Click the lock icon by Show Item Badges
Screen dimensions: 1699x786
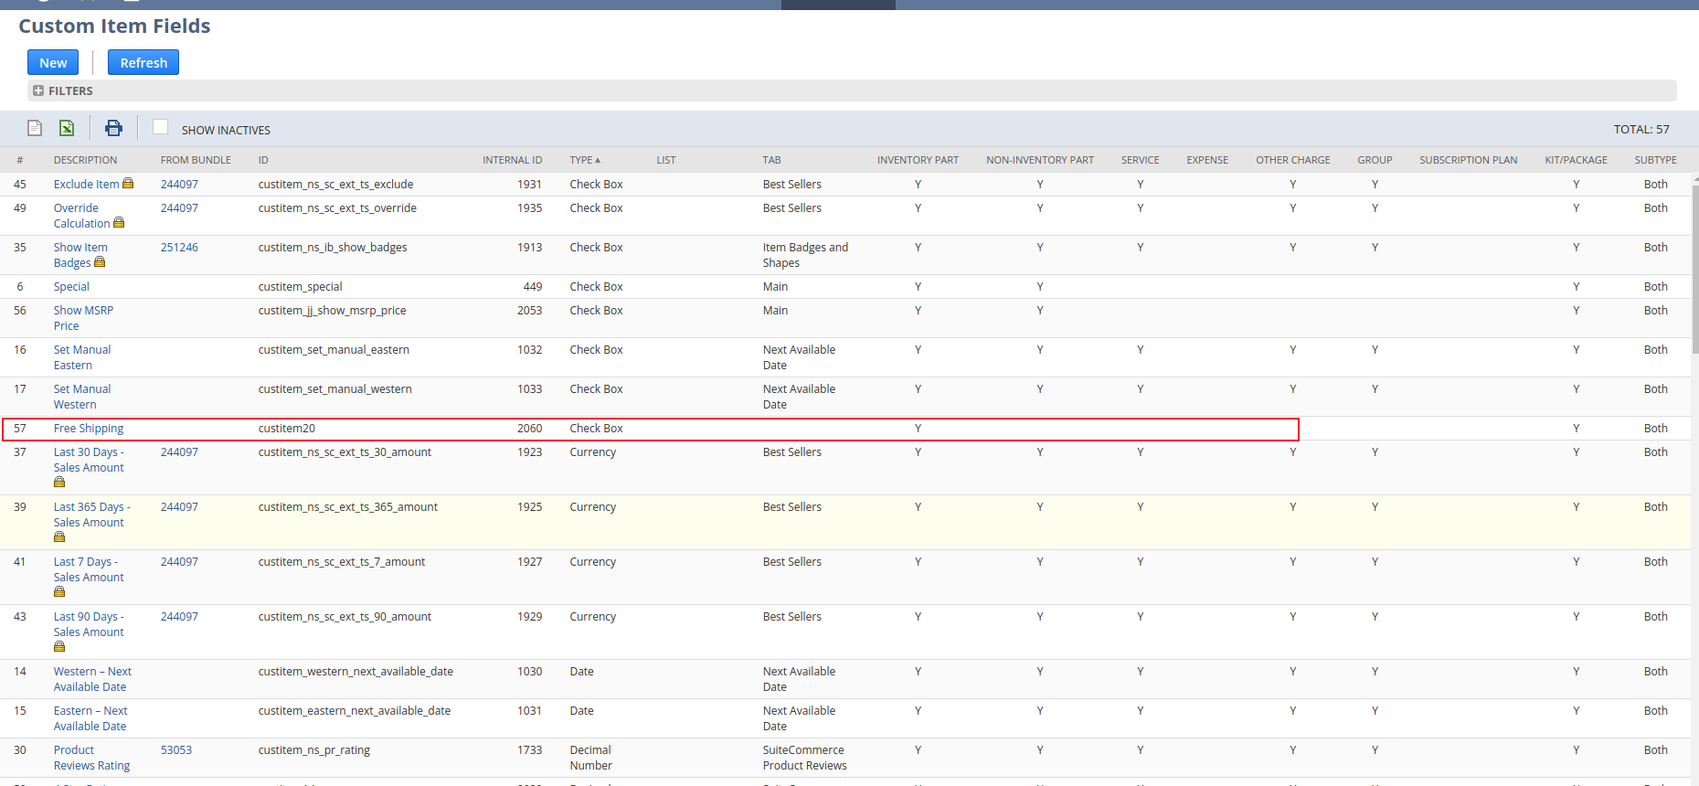(x=100, y=261)
